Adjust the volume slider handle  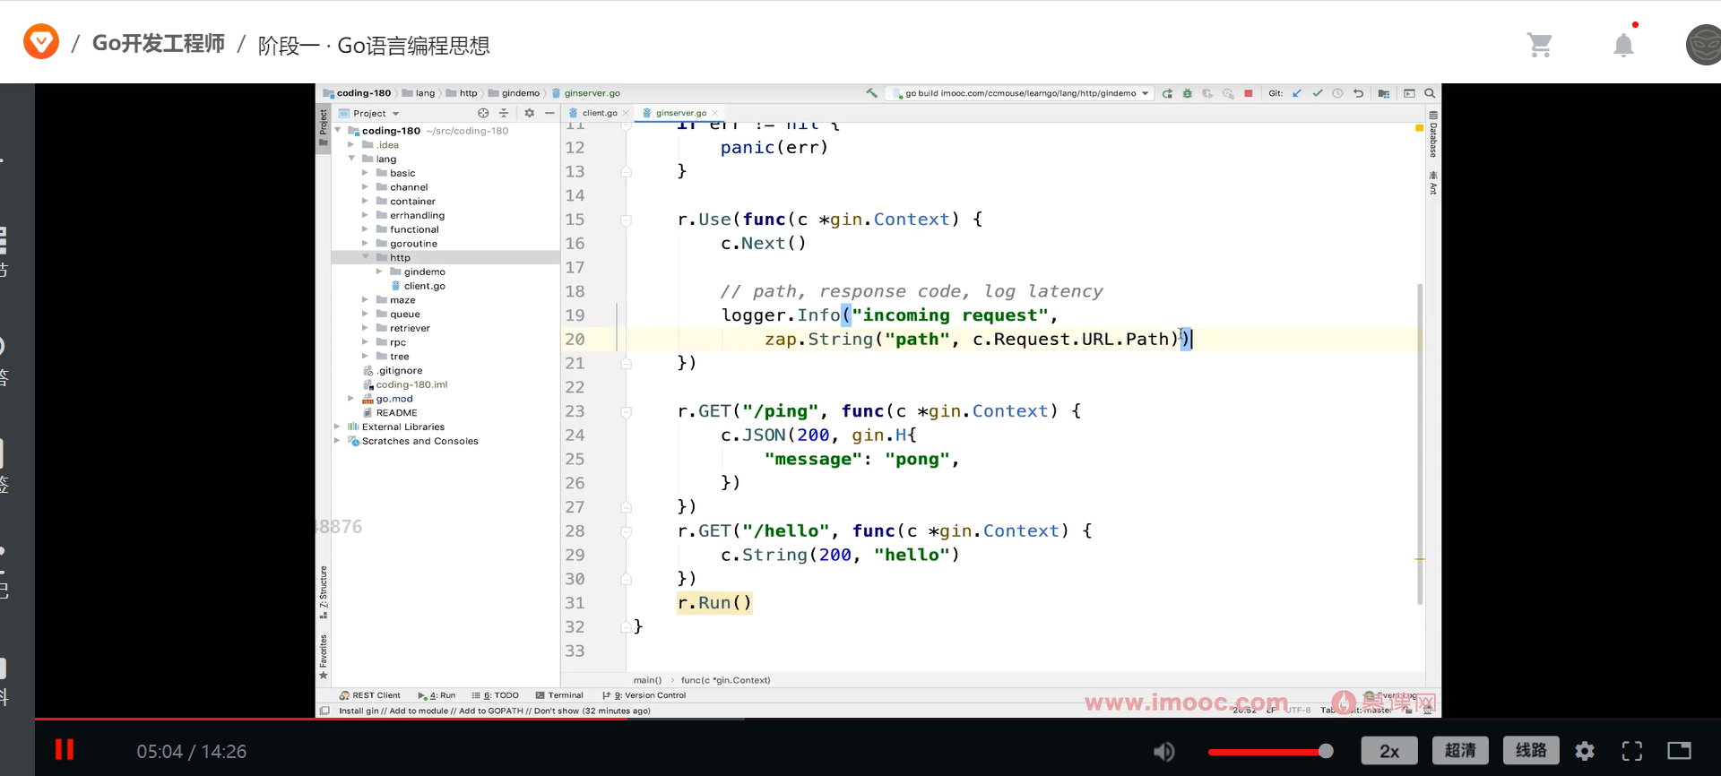coord(1326,751)
